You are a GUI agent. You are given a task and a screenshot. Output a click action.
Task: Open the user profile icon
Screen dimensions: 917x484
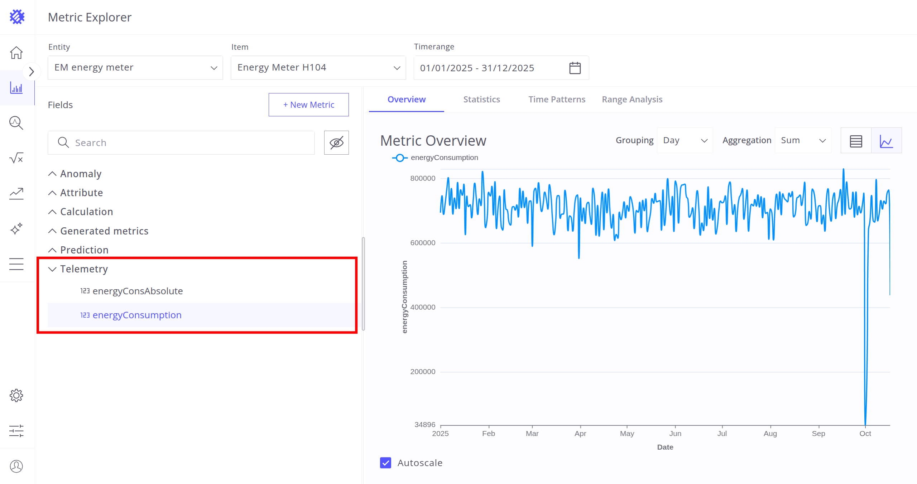click(16, 466)
